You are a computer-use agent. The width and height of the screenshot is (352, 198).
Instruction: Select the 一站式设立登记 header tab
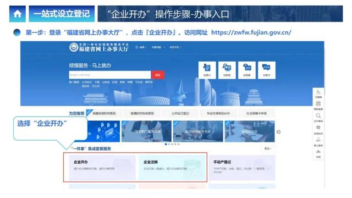click(x=62, y=14)
